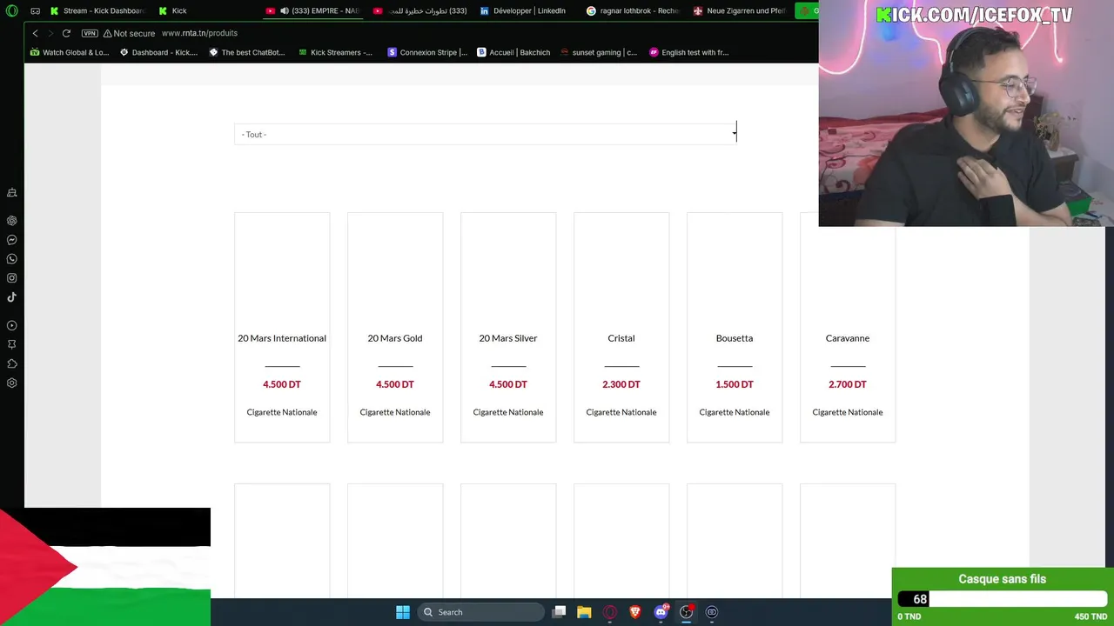Open ChatGPT icon in Opera sidebar
The image size is (1114, 626).
(x=12, y=221)
